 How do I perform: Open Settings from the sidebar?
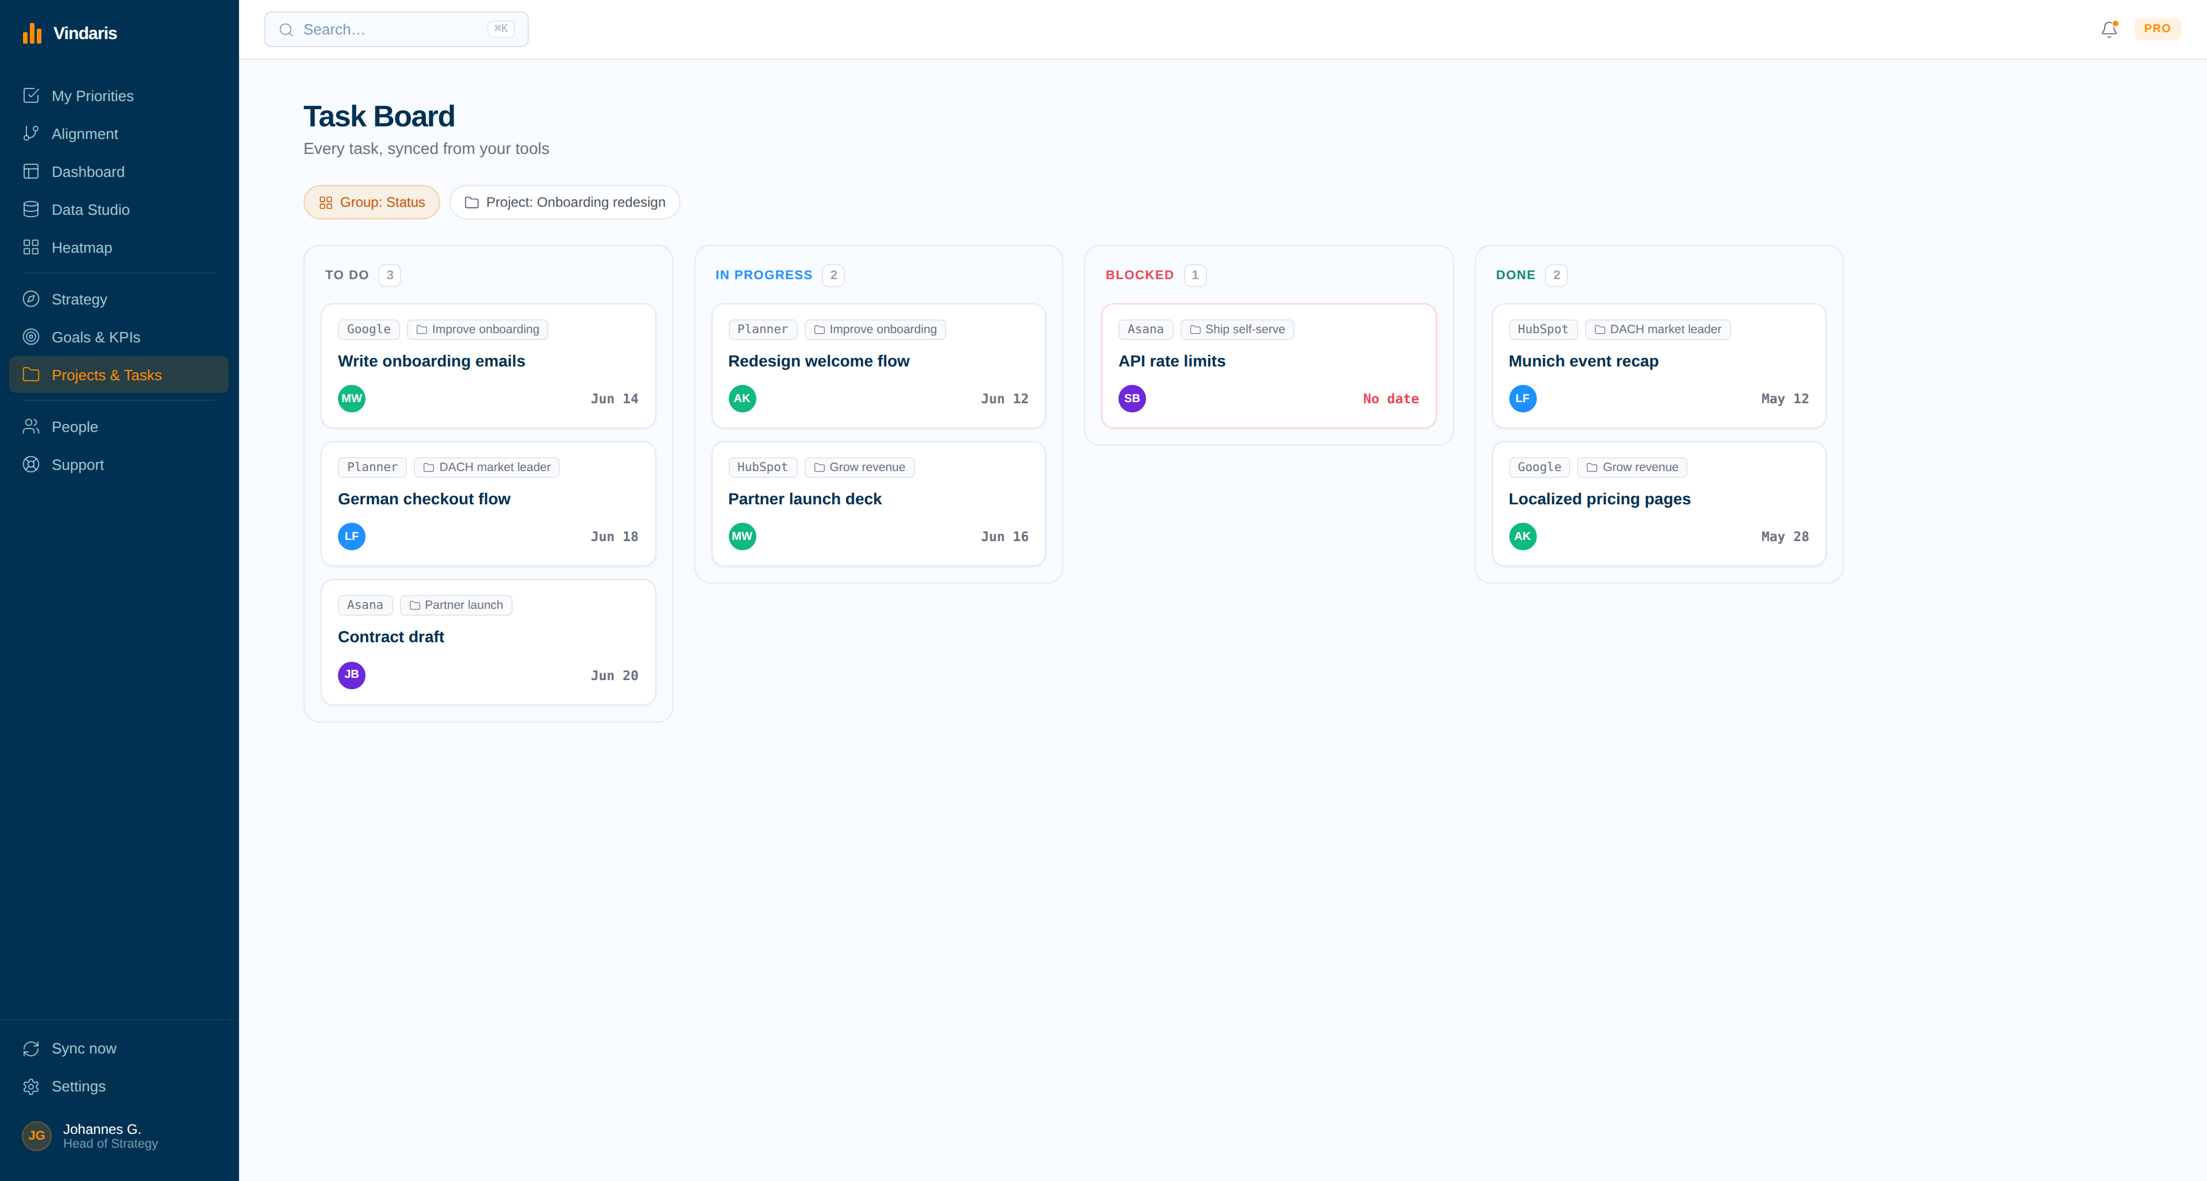point(119,1086)
